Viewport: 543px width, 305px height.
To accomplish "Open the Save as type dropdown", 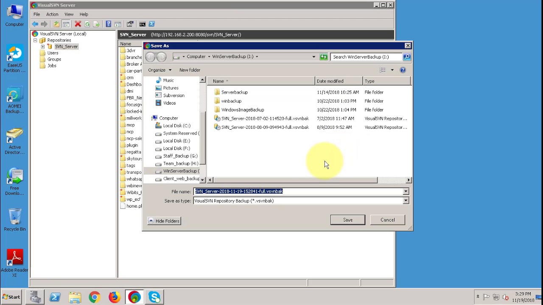I will 406,201.
